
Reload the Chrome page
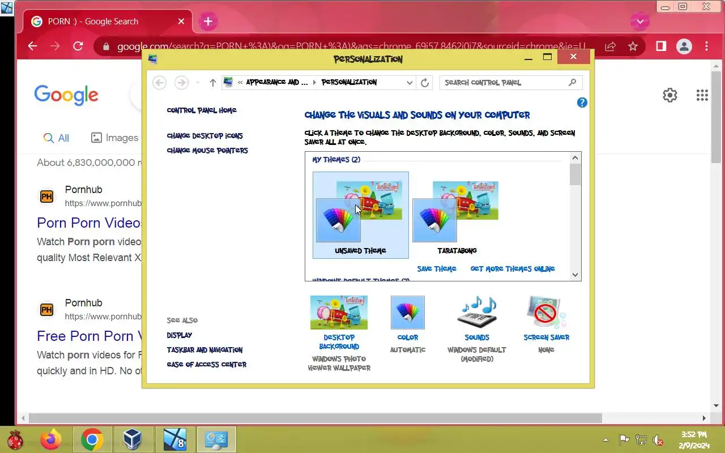[78, 46]
